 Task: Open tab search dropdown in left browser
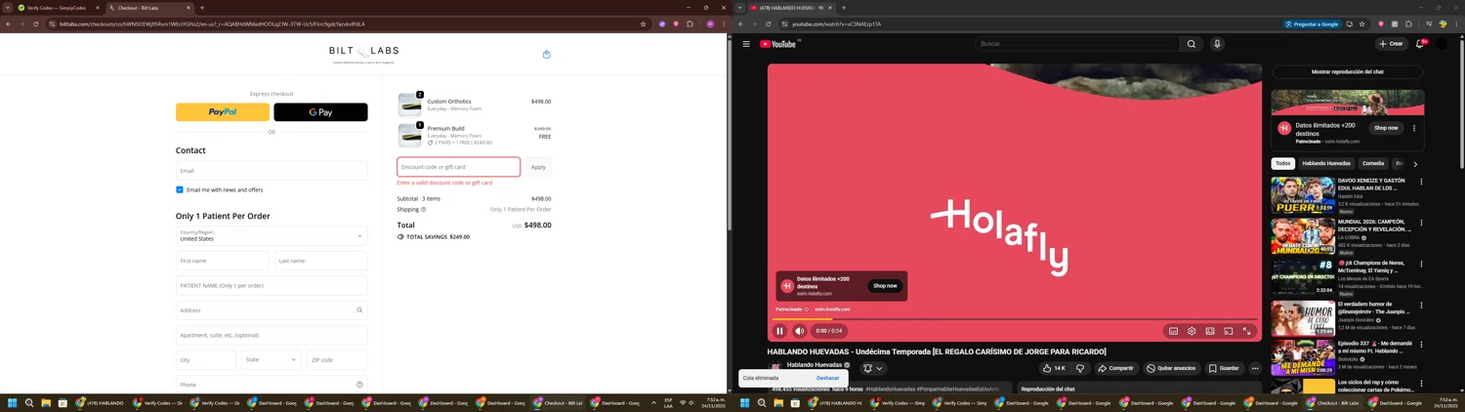pos(7,8)
